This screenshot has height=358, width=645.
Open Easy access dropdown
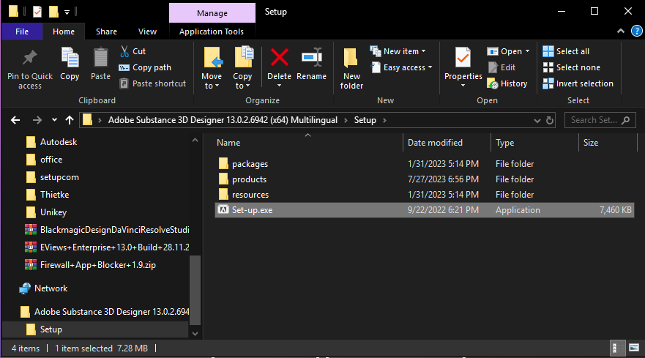click(x=401, y=67)
